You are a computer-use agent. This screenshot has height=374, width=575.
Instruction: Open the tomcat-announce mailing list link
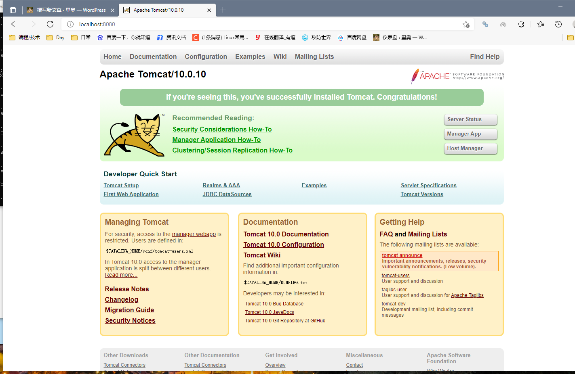point(402,255)
